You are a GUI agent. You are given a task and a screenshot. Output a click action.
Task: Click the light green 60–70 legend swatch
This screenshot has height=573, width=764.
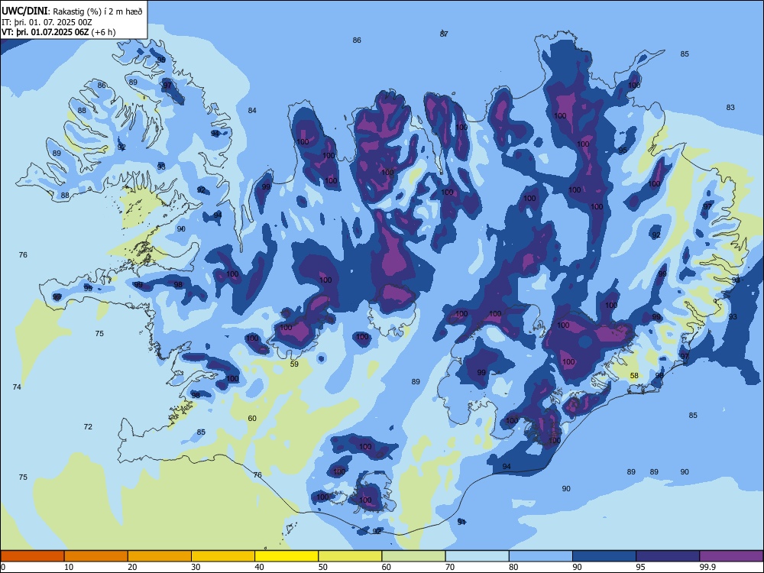click(x=413, y=556)
